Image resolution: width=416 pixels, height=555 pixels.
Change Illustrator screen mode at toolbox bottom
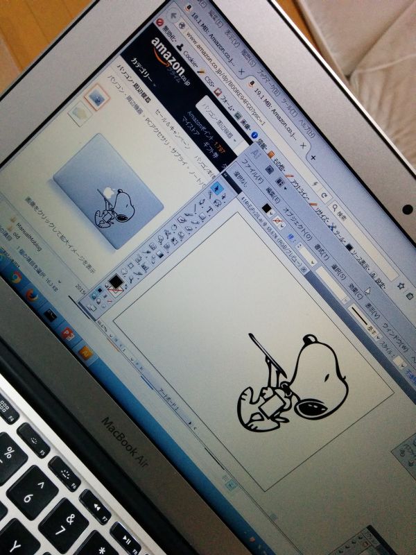[92, 309]
